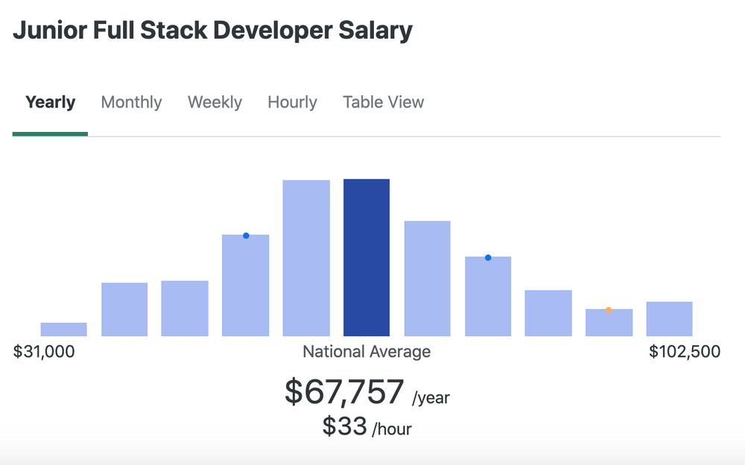Click the shortest bar above $31,000
745x465 pixels.
coord(63,329)
